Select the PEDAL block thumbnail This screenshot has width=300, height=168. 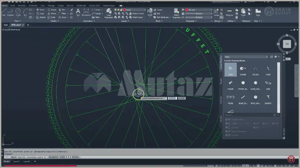click(230, 99)
